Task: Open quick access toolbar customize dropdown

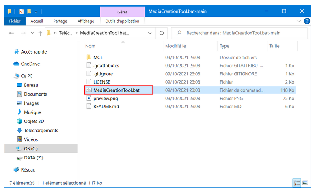Action: (x=36, y=12)
